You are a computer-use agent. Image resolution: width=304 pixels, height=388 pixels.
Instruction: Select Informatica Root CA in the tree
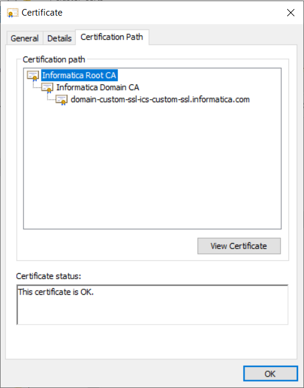79,75
